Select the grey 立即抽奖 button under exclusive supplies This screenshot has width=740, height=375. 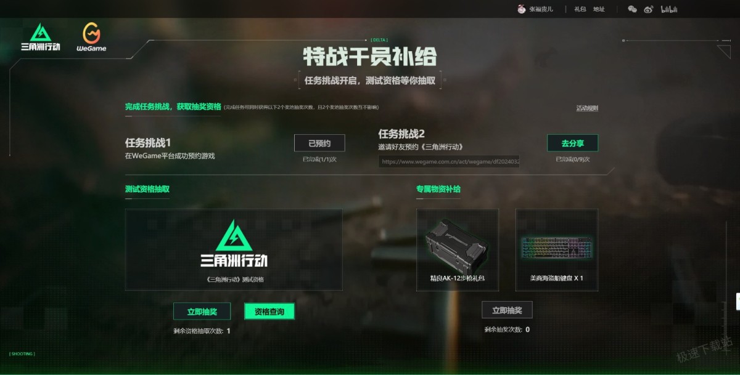point(507,310)
